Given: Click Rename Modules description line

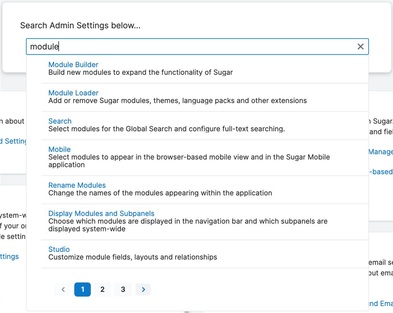Looking at the screenshot, I should pyautogui.click(x=160, y=193).
